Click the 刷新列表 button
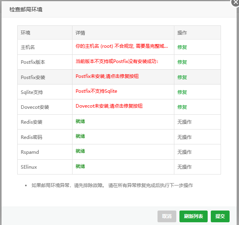 (x=194, y=216)
